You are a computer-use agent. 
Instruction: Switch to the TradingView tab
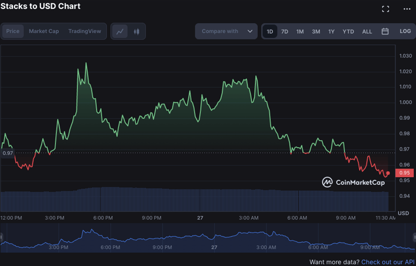pyautogui.click(x=84, y=31)
